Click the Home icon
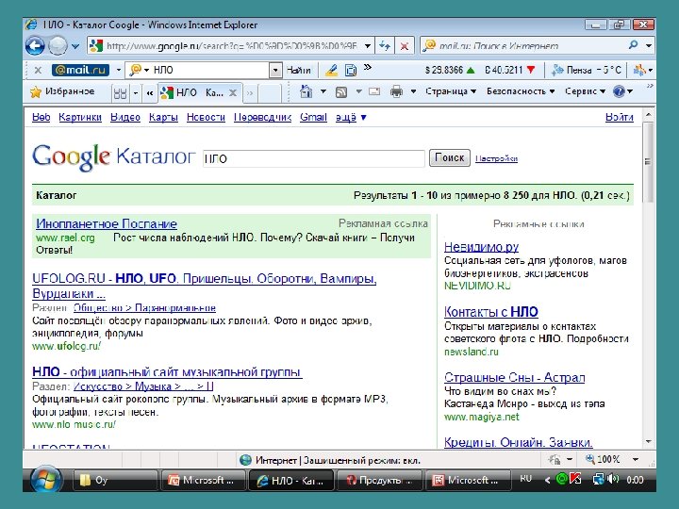679x509 pixels. coord(306,91)
